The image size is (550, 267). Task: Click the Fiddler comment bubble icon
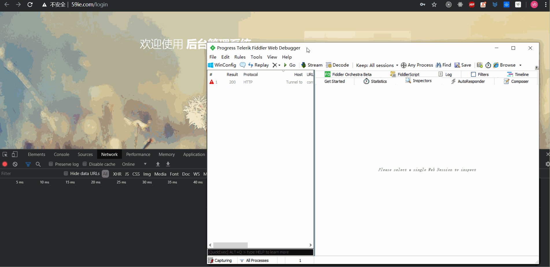[x=243, y=65]
